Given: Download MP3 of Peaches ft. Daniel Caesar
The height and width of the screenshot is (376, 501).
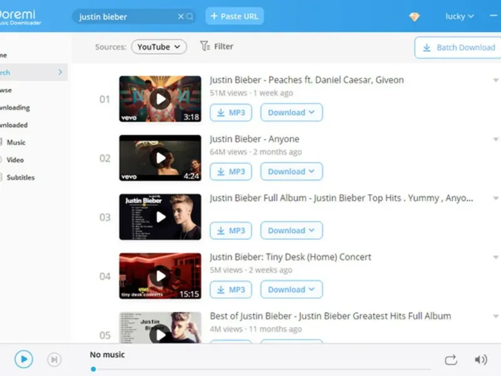Looking at the screenshot, I should (x=230, y=113).
